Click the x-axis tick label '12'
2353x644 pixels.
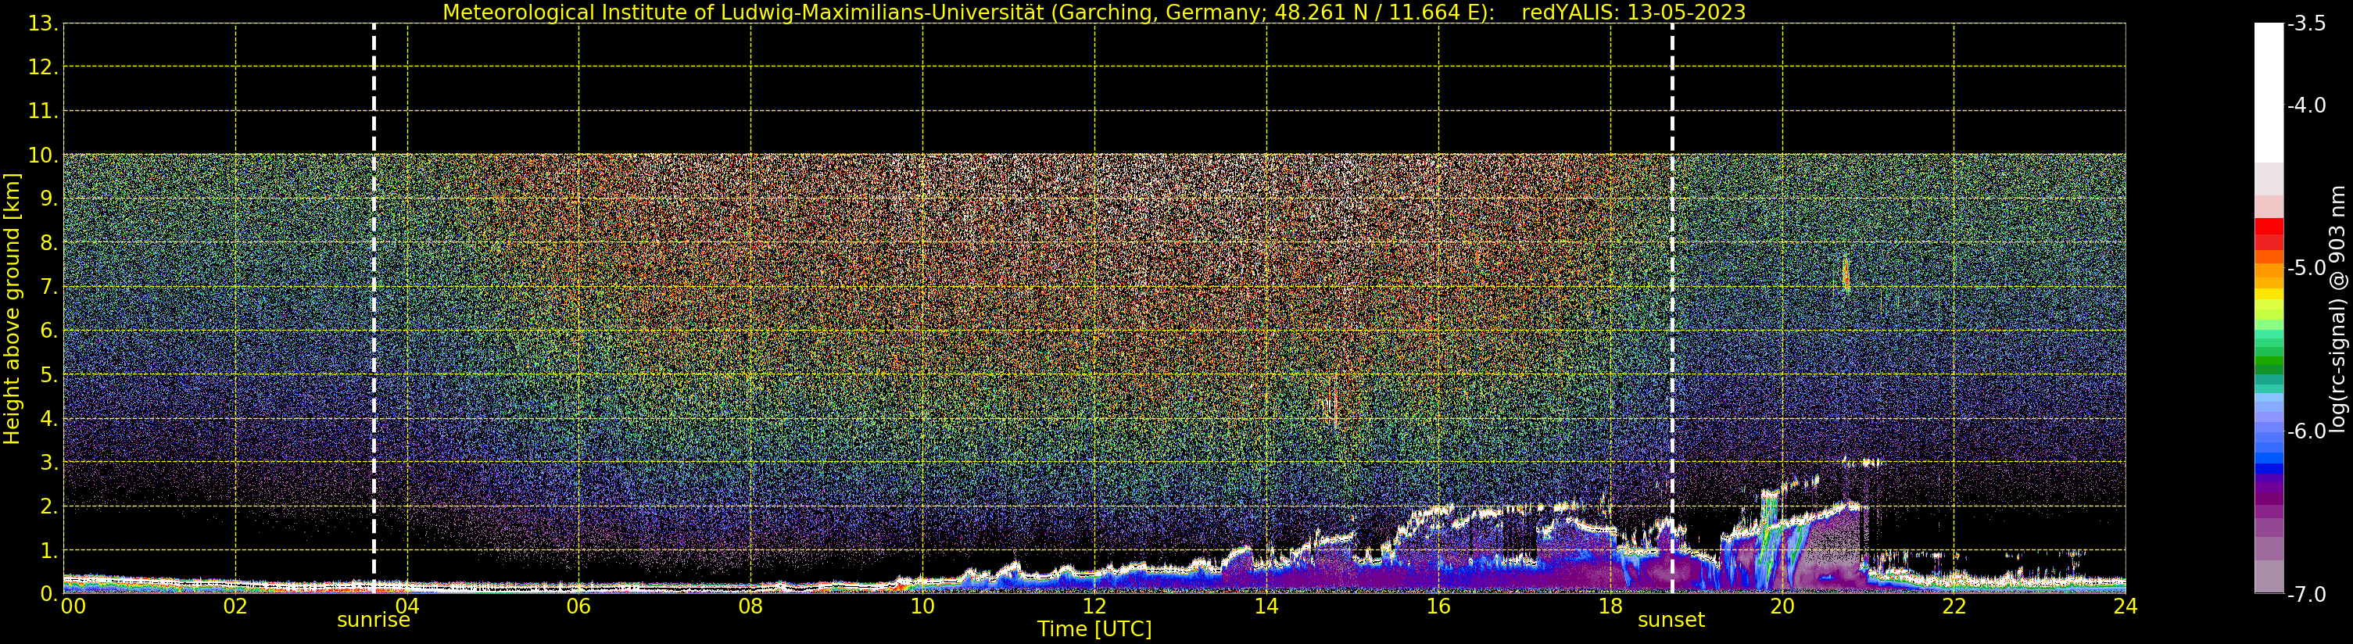(x=1094, y=606)
